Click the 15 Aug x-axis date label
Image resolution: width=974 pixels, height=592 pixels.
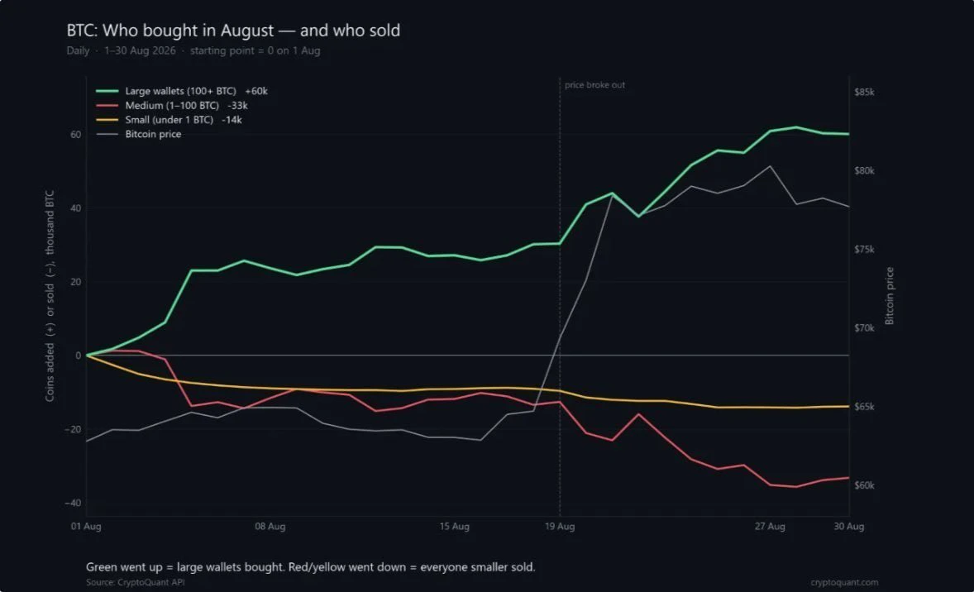(454, 526)
